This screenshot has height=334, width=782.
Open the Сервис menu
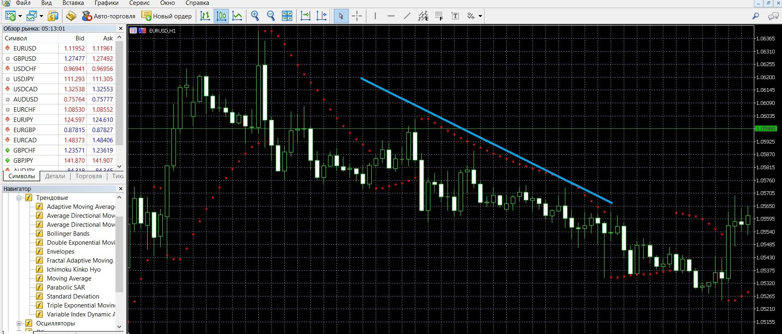(x=140, y=3)
